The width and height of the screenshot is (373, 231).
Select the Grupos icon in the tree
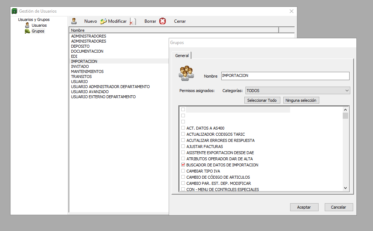[x=27, y=31]
